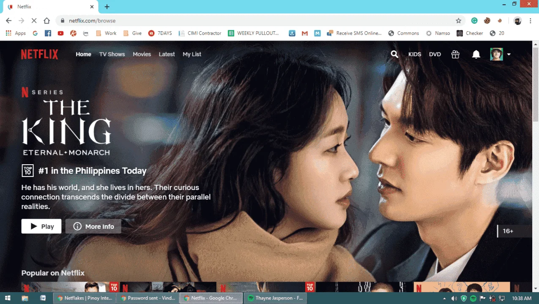This screenshot has width=539, height=304.
Task: Go to the Home tab
Action: pos(83,54)
